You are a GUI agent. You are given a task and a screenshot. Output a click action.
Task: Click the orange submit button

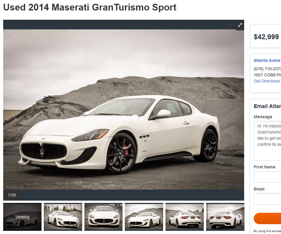click(x=267, y=219)
